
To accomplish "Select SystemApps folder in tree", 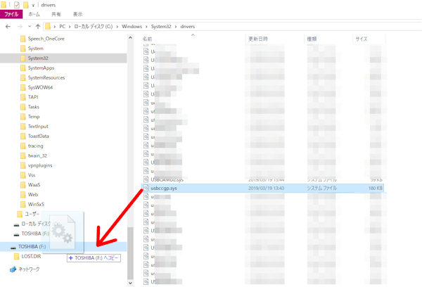I will [x=41, y=68].
